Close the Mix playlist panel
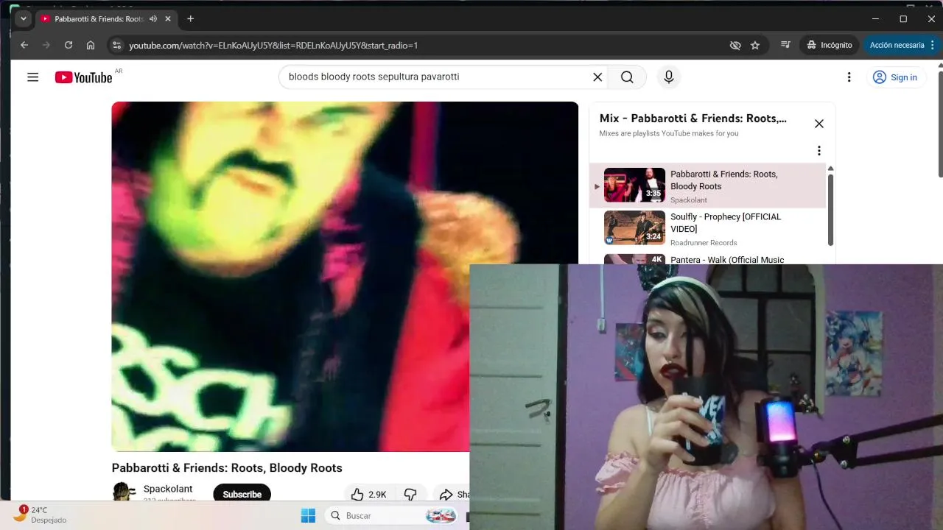Screen dimensions: 943x530 point(819,124)
